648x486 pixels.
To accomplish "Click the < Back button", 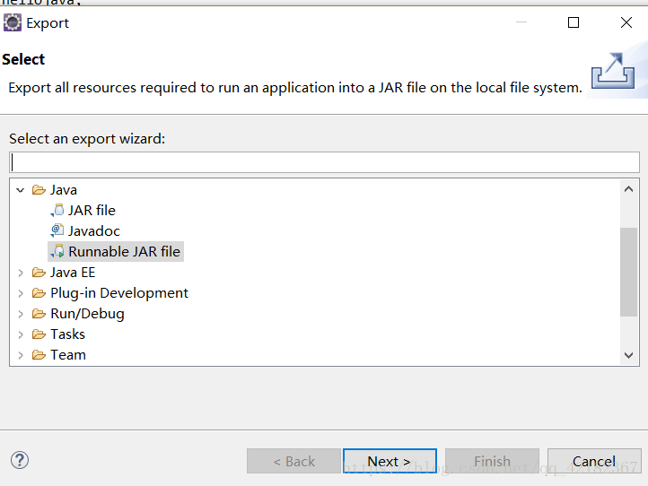I will 293,461.
